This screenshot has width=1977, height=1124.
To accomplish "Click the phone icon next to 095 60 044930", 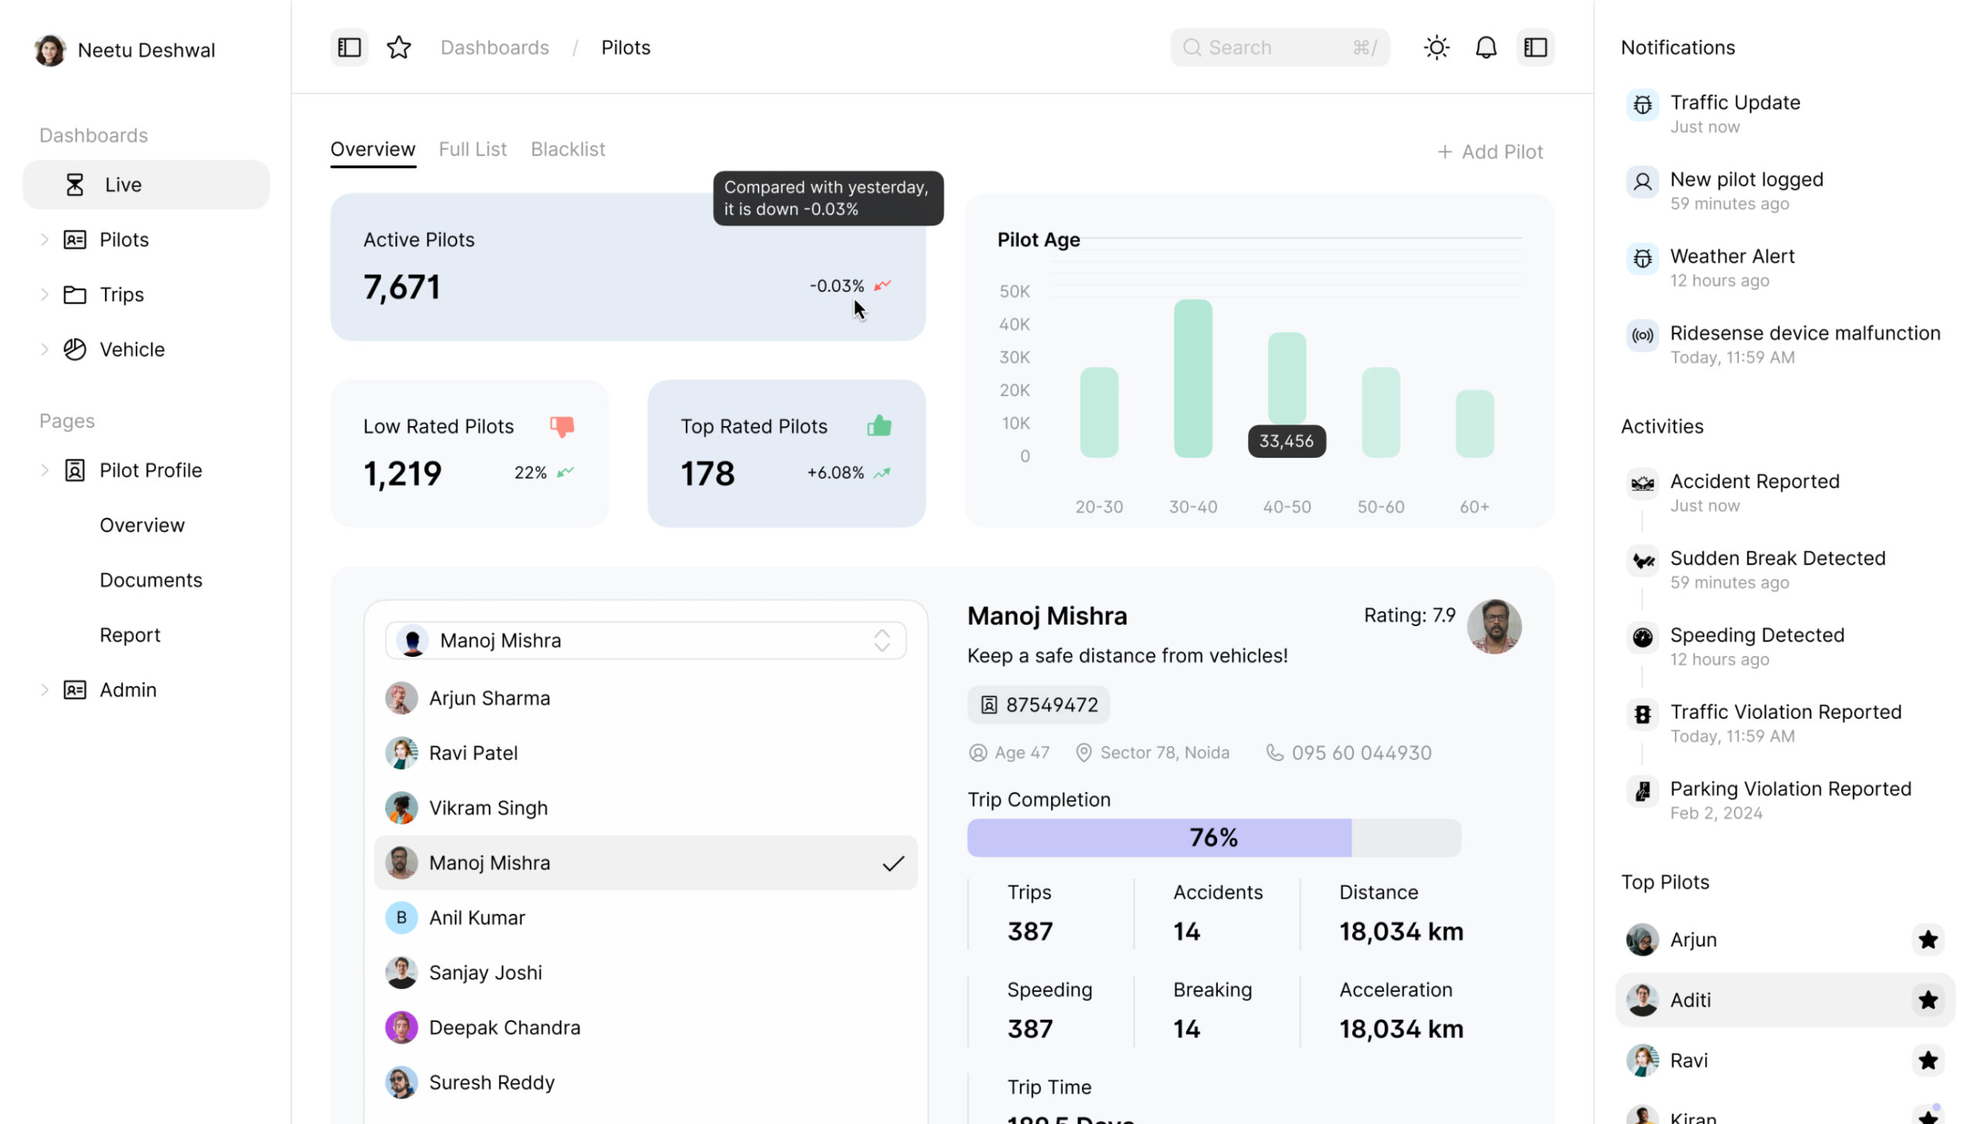I will click(1274, 753).
